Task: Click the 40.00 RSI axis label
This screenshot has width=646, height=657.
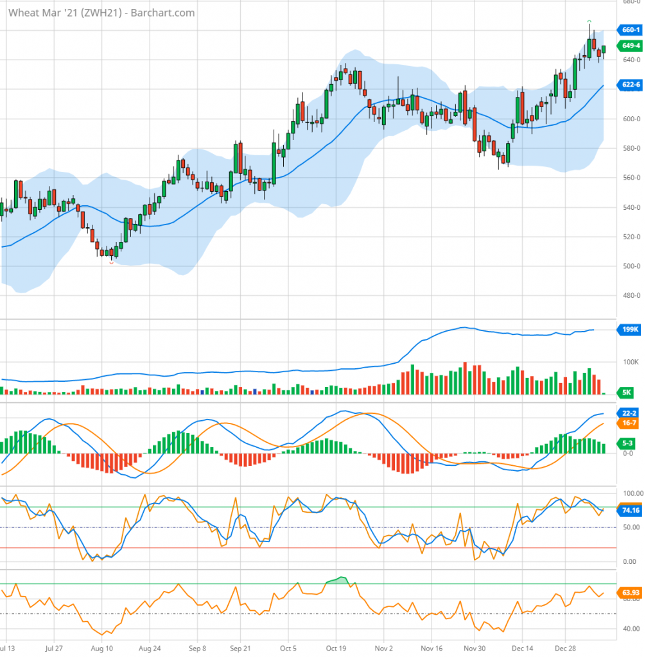Action: tap(631, 629)
